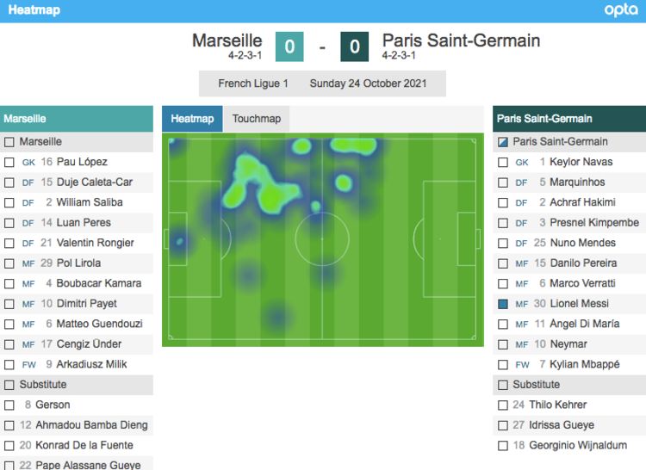646x470 pixels.
Task: Toggle the Kylian Mbappé checkbox
Action: click(x=503, y=364)
